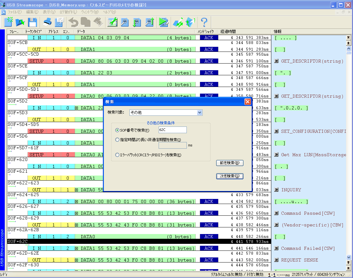
Task: Select the highlighted SOF=62C row
Action: [x=139, y=241]
